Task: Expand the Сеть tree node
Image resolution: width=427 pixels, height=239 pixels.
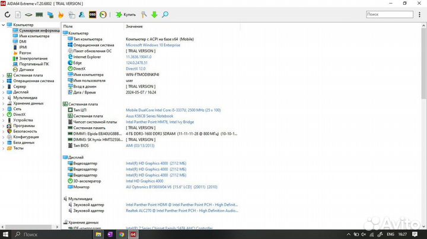Action: 4,109
